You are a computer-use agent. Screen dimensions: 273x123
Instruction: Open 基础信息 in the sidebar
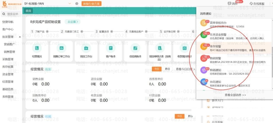(8, 89)
